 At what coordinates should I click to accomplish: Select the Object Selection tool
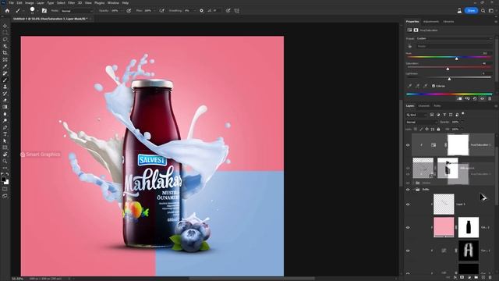point(5,46)
